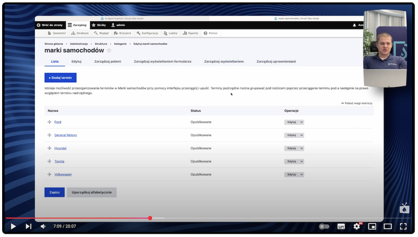Click Wróć do strony back link

click(50, 25)
